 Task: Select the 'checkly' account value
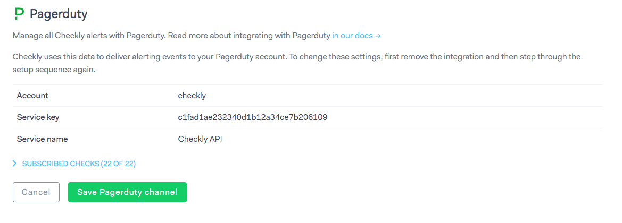tap(192, 96)
